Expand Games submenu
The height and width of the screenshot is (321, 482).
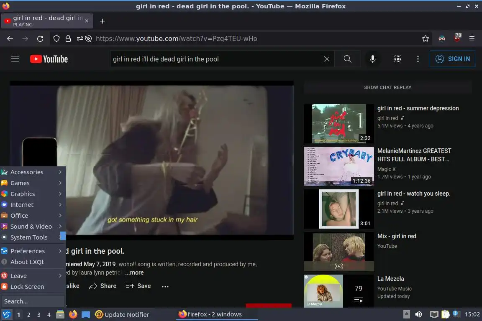pos(33,183)
